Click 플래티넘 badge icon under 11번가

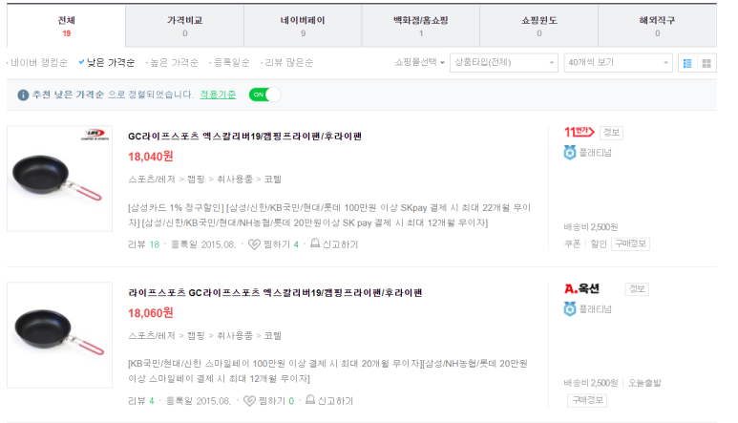(x=570, y=153)
